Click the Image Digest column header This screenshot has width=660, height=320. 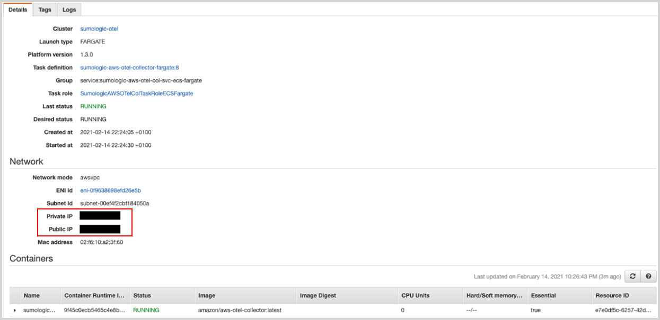tap(318, 296)
